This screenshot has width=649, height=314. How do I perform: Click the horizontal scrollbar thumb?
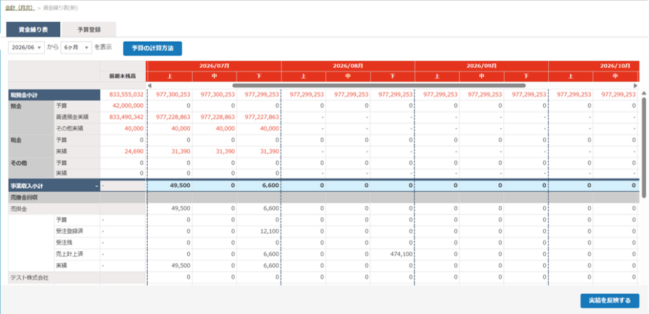pos(379,85)
